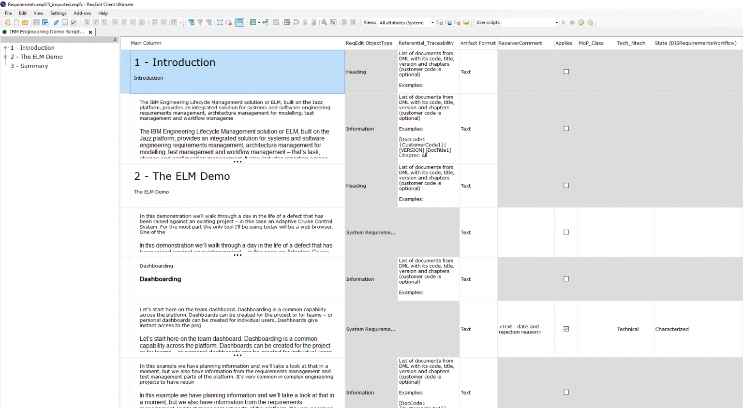Click the funnel with green plus icon
The height and width of the screenshot is (408, 743).
192,22
